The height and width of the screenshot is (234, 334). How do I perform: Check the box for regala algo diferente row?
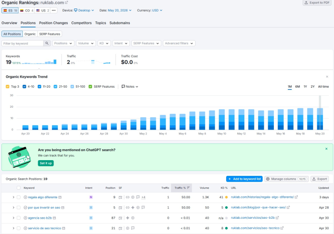pos(19,197)
